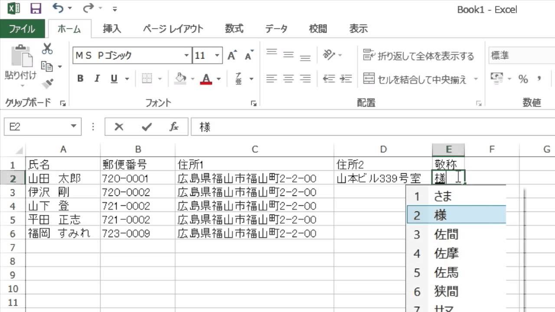Switch to the ページ レイアウト tab
Screen dimensions: 555x312
[173, 29]
